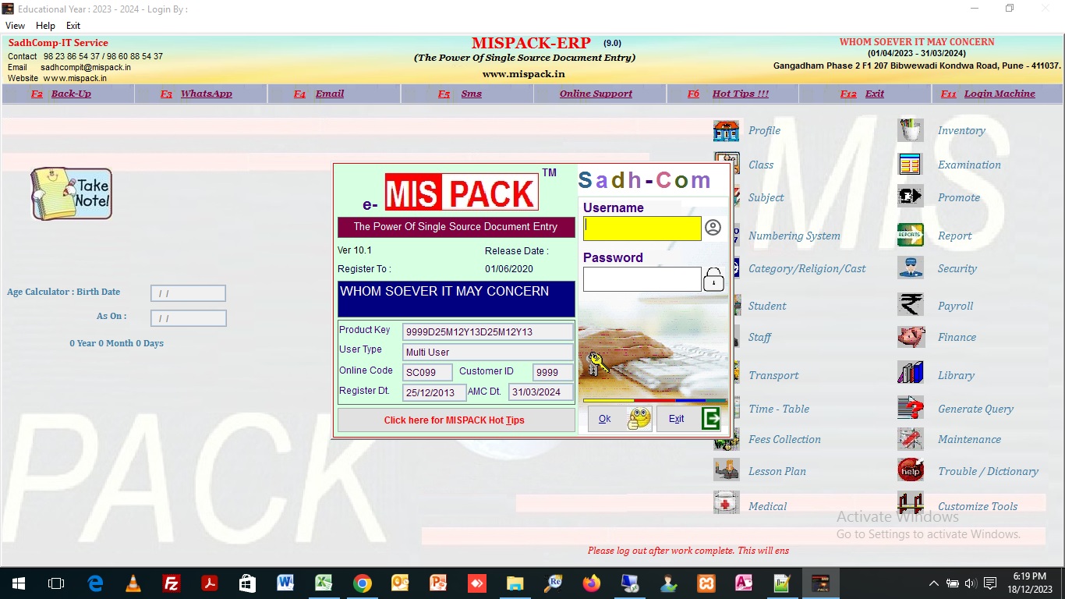The height and width of the screenshot is (599, 1065).
Task: Click the padlock icon beside Password
Action: pyautogui.click(x=713, y=279)
